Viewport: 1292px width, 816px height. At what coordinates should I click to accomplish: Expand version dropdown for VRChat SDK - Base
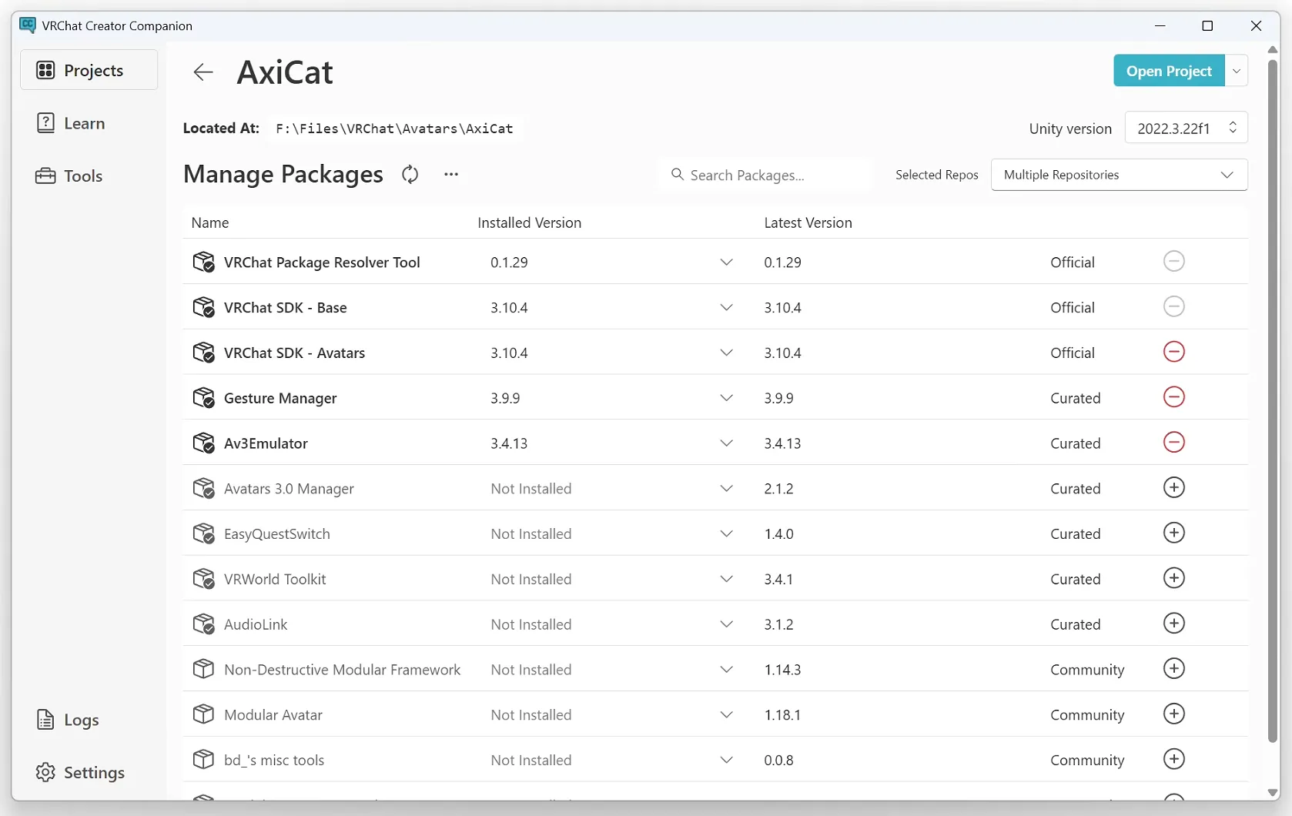tap(726, 308)
